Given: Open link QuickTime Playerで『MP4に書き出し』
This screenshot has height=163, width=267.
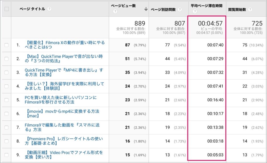Looking at the screenshot, I should pos(64,72).
